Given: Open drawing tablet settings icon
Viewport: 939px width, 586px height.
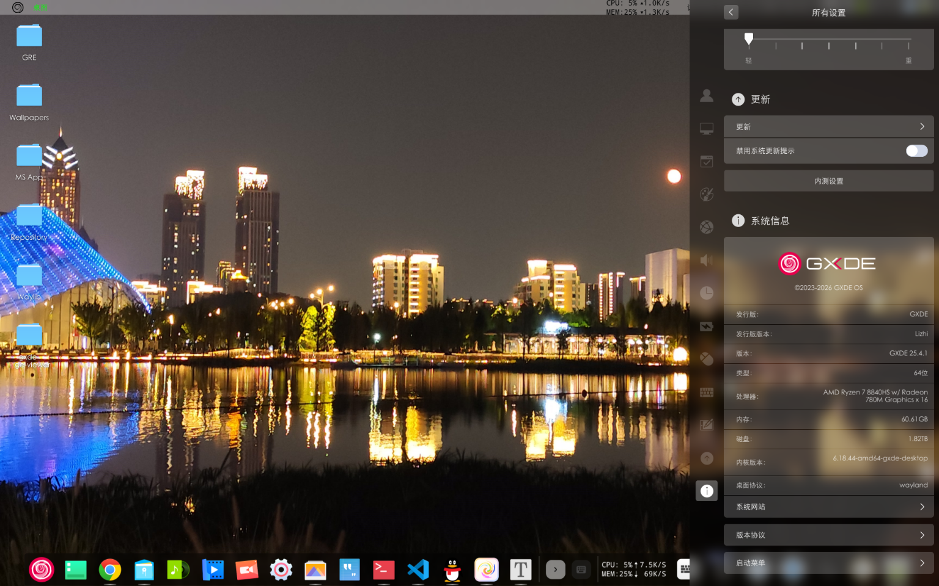Looking at the screenshot, I should click(x=707, y=425).
